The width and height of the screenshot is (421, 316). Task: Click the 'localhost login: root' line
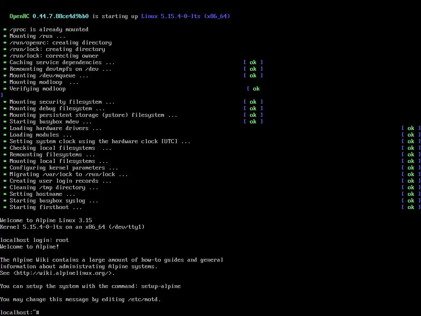click(x=35, y=240)
